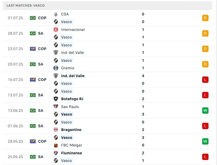This screenshot has width=217, height=165.
Task: Click the Bragantino club crest icon
Action: (x=56, y=130)
